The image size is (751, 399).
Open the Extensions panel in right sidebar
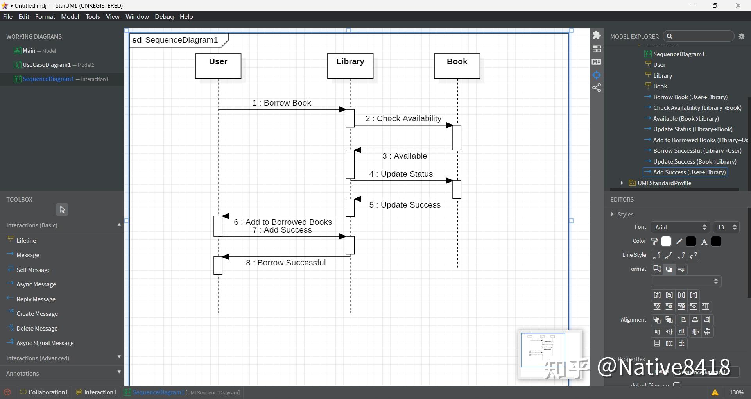coord(597,35)
